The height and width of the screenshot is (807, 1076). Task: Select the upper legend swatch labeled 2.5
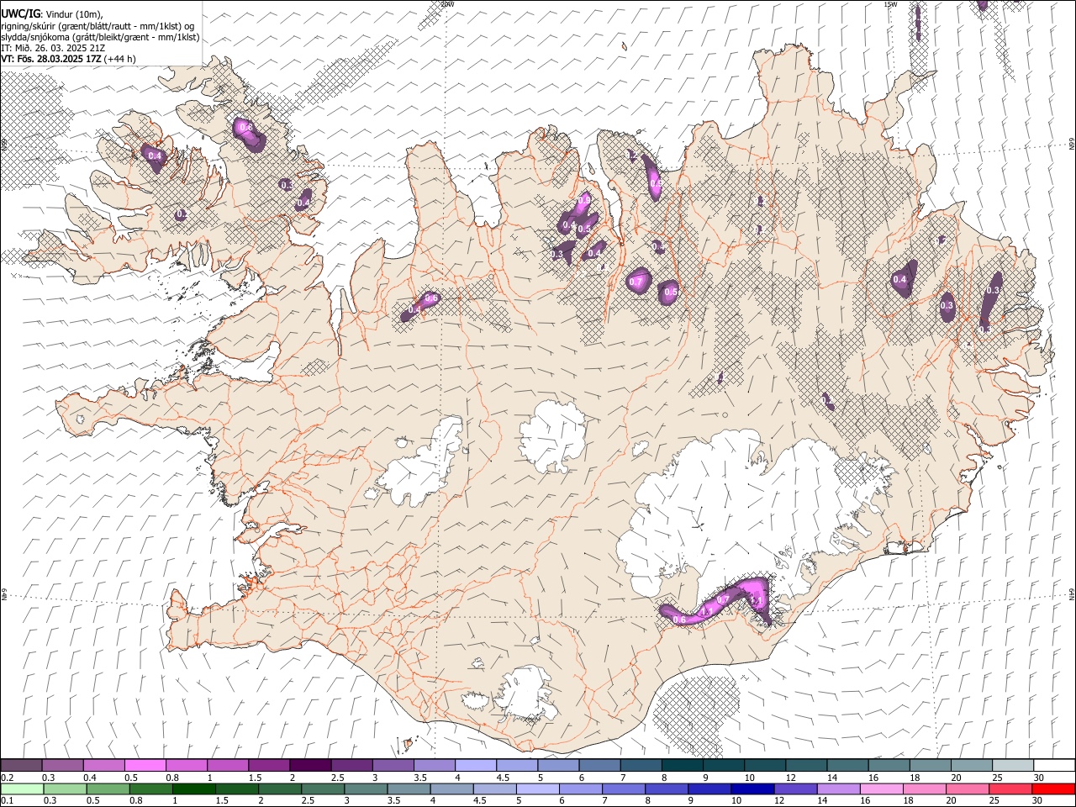click(x=351, y=766)
